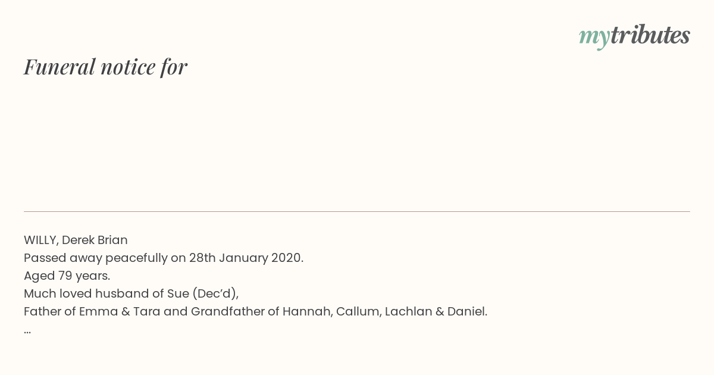714x375 pixels.
Task: Click the "Much loved husband of Sue" line
Action: [x=131, y=293]
